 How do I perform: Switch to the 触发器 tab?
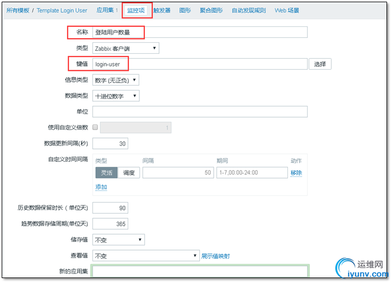pyautogui.click(x=162, y=10)
